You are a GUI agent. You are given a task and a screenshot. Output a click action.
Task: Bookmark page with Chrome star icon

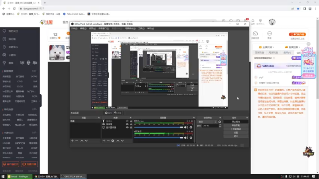click(298, 8)
